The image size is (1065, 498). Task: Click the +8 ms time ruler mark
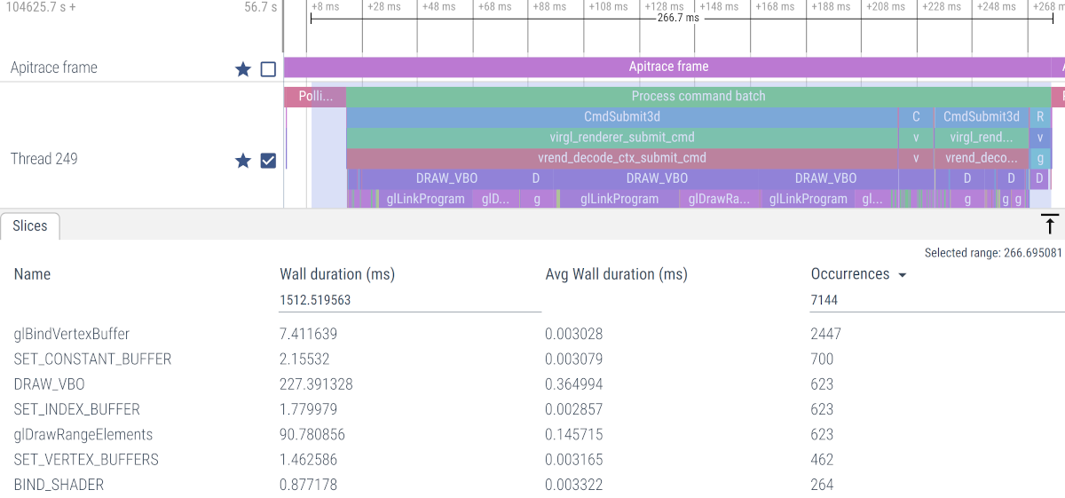[325, 6]
